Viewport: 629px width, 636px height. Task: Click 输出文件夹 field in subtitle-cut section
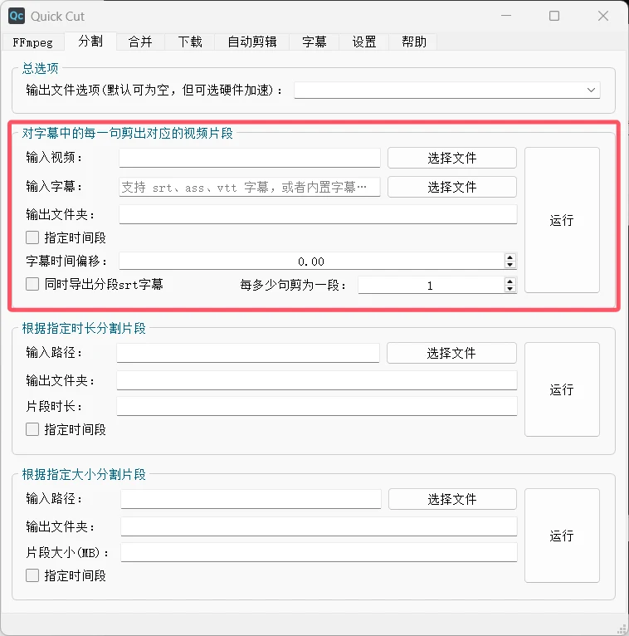pyautogui.click(x=318, y=214)
